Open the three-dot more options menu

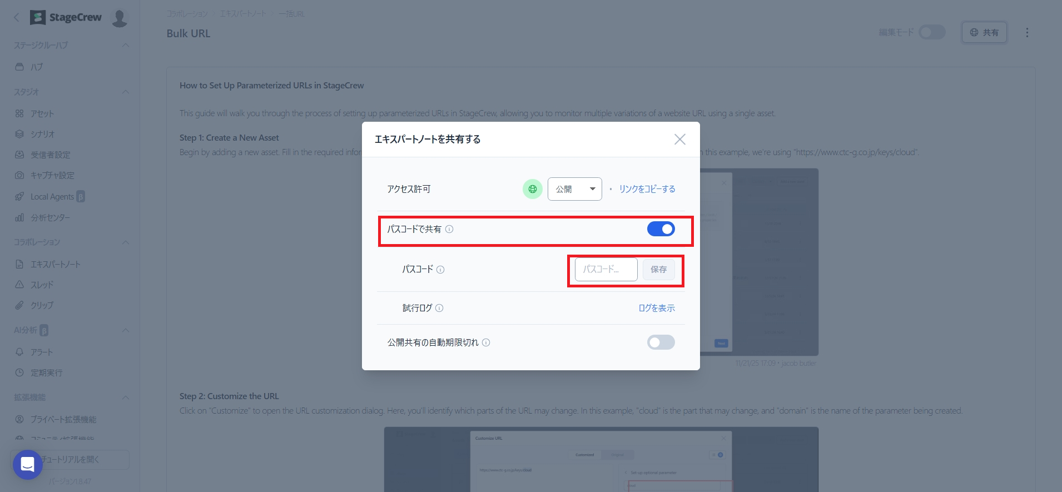[x=1027, y=33]
